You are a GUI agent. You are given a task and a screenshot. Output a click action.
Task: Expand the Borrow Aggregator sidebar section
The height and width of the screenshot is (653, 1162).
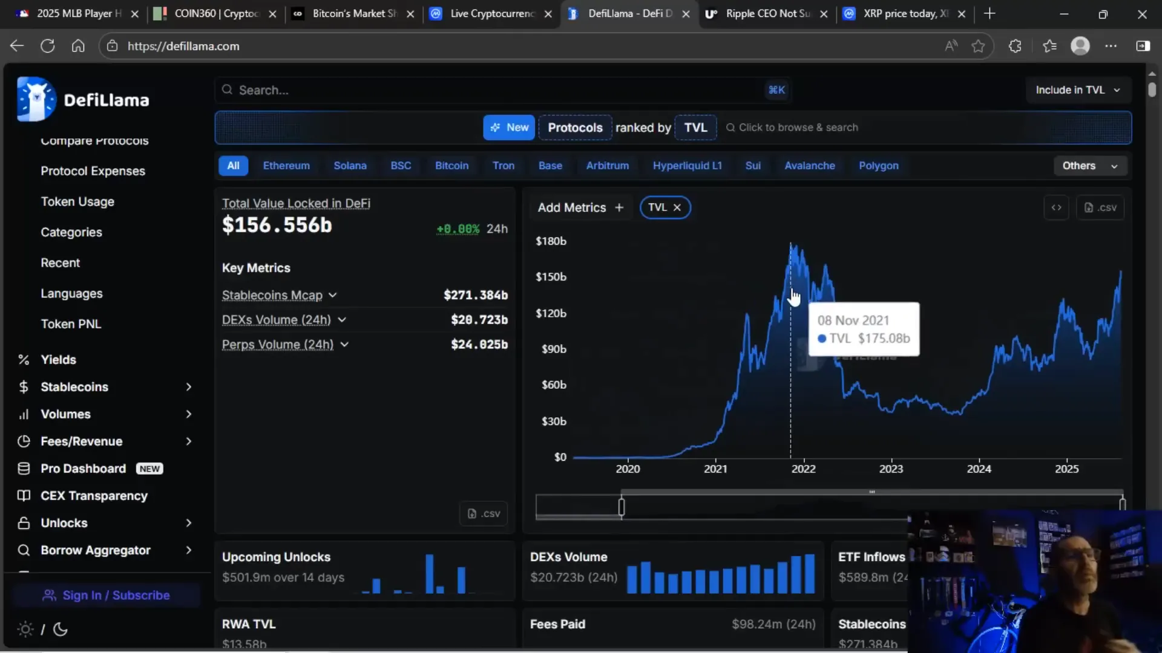click(188, 550)
